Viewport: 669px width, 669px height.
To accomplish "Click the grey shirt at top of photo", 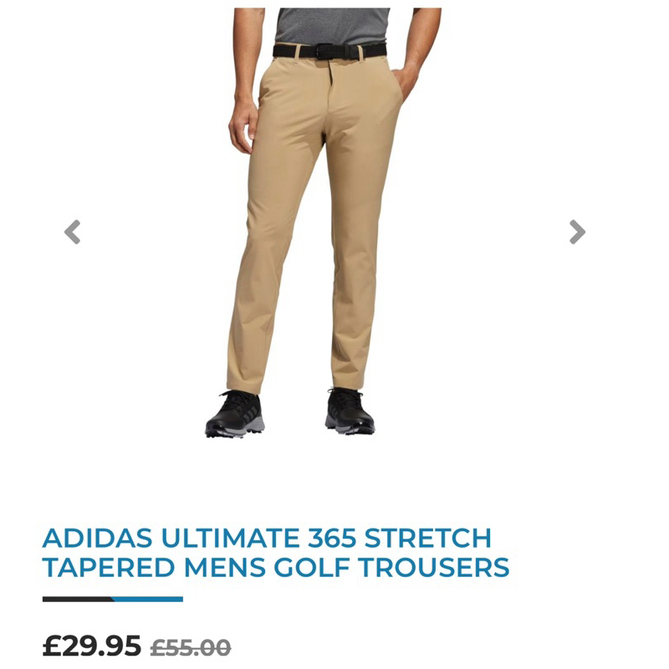I will (331, 26).
